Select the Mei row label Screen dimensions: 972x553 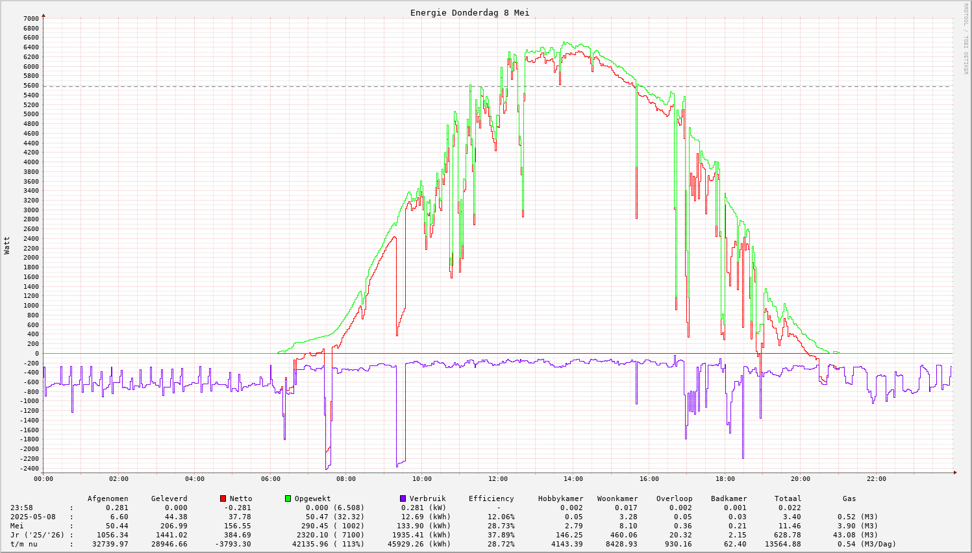[17, 526]
